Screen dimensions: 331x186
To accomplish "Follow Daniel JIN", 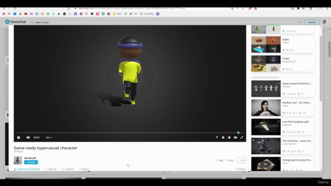I will click(31, 162).
